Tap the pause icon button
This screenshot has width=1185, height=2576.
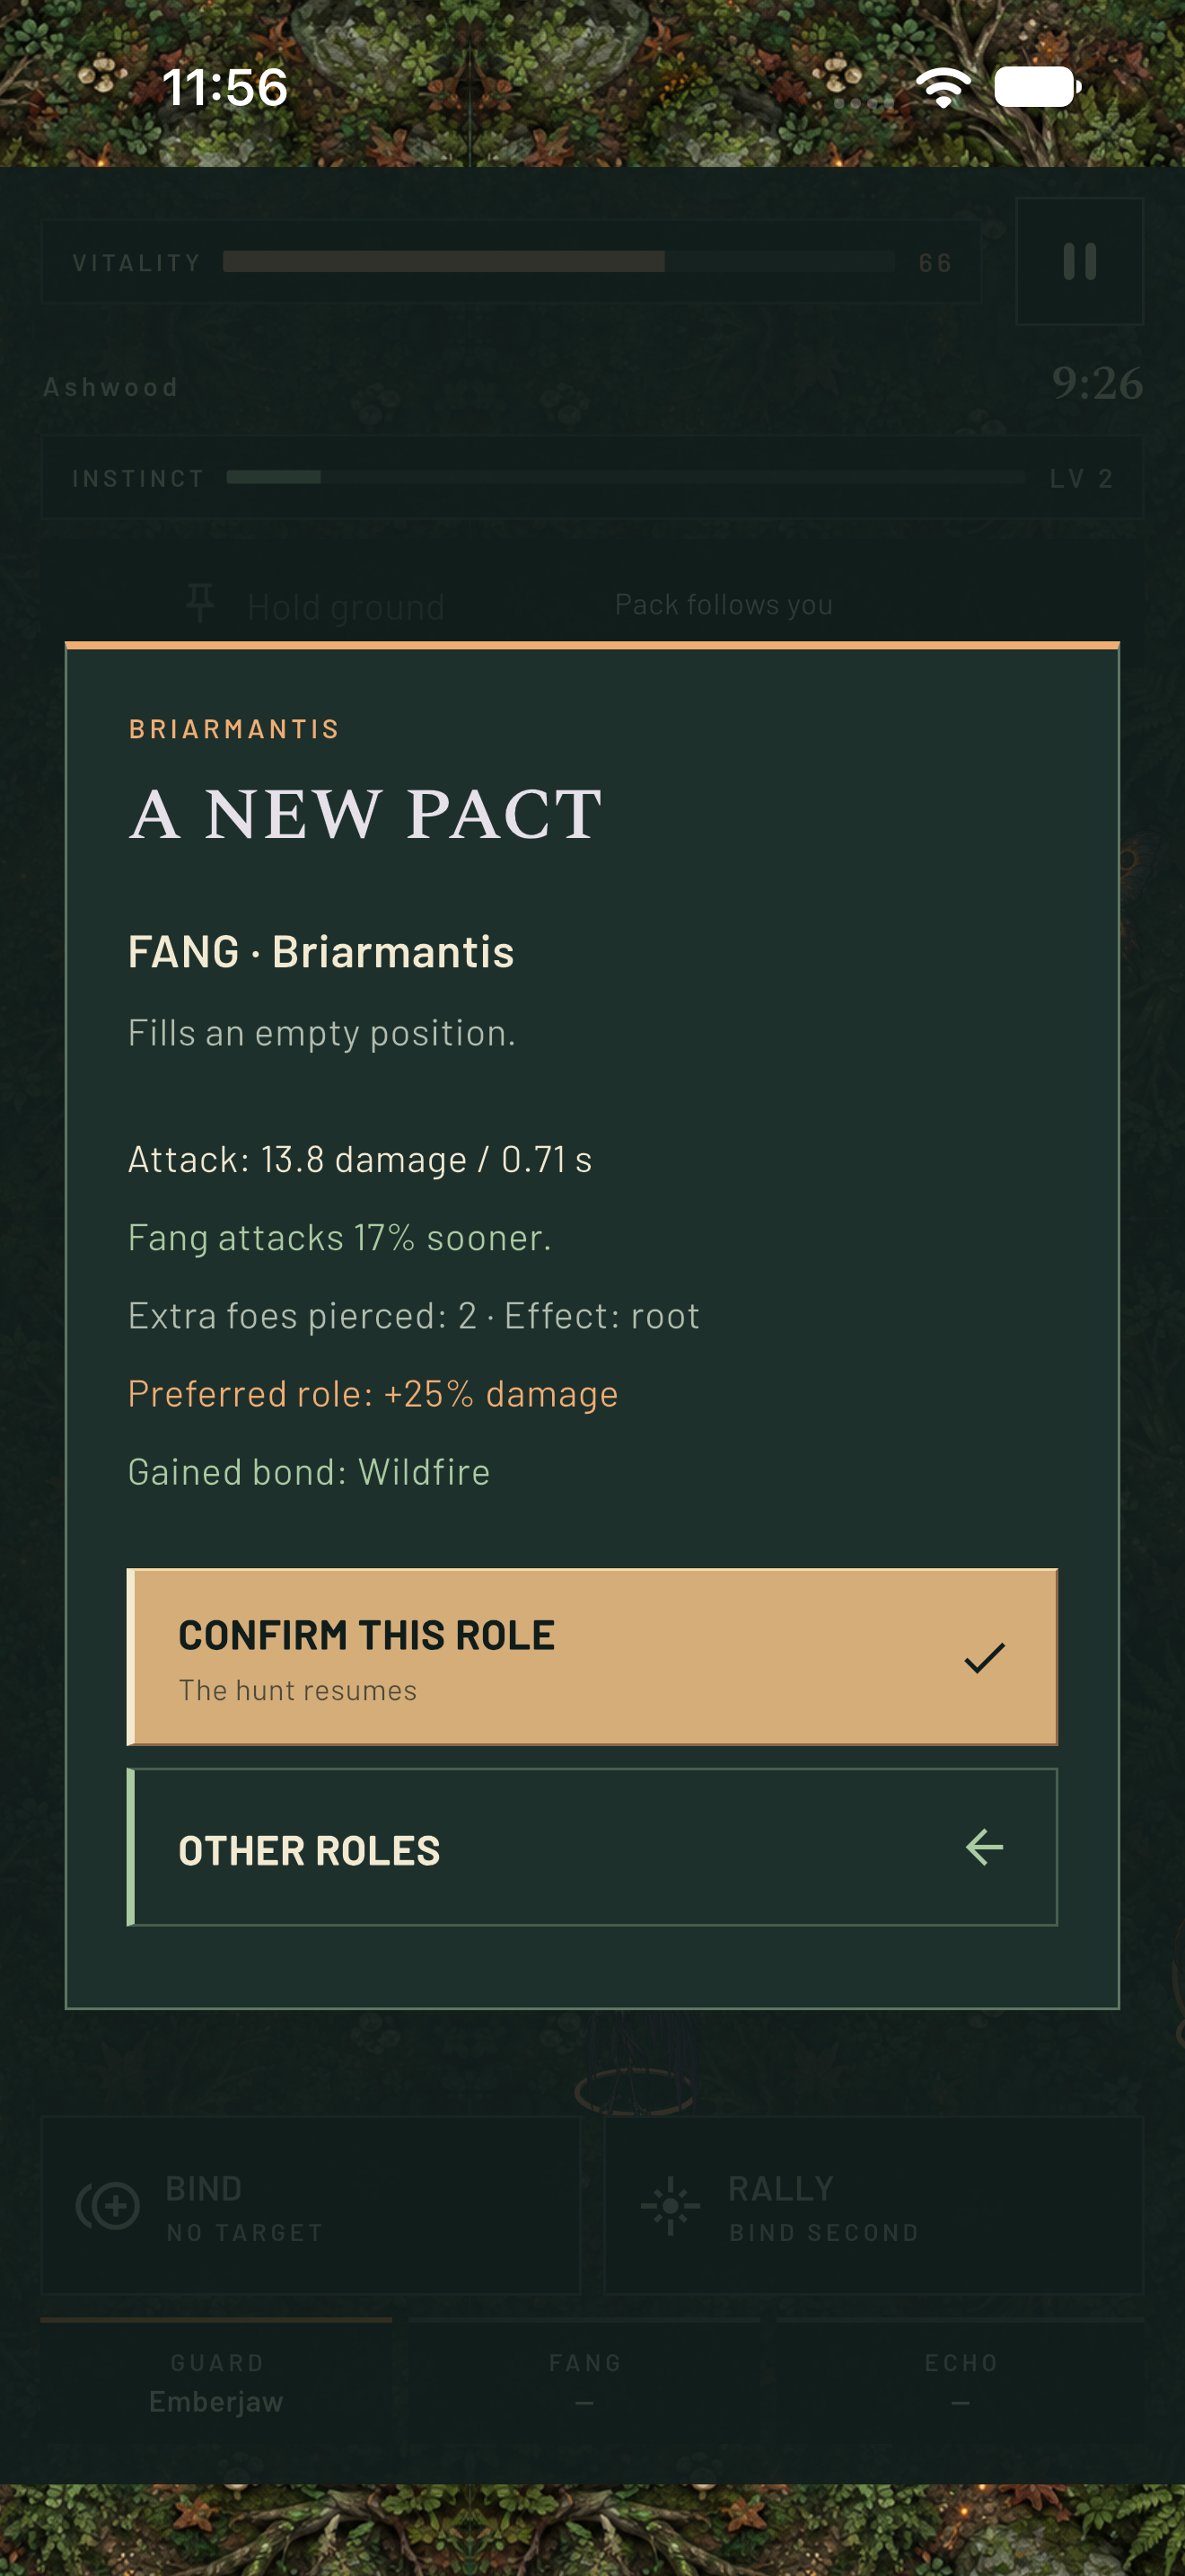pyautogui.click(x=1079, y=261)
